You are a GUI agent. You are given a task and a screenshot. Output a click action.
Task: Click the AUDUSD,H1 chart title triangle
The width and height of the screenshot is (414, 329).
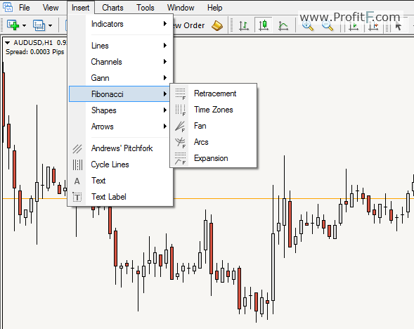click(x=7, y=42)
